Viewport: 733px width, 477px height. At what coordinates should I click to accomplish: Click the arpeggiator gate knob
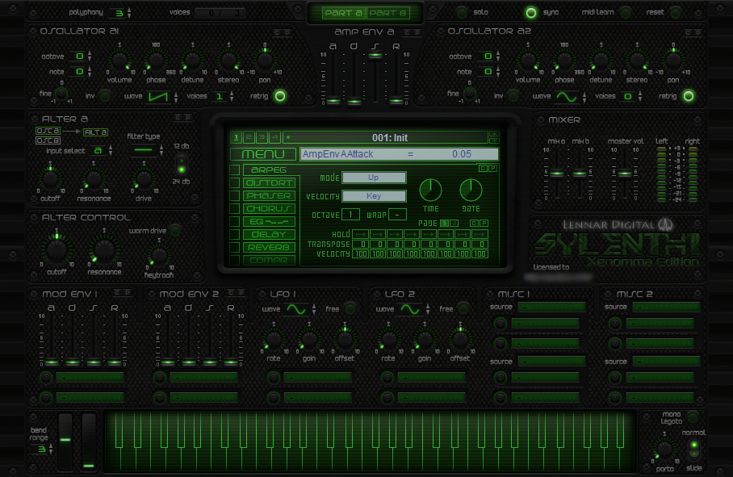pyautogui.click(x=471, y=190)
